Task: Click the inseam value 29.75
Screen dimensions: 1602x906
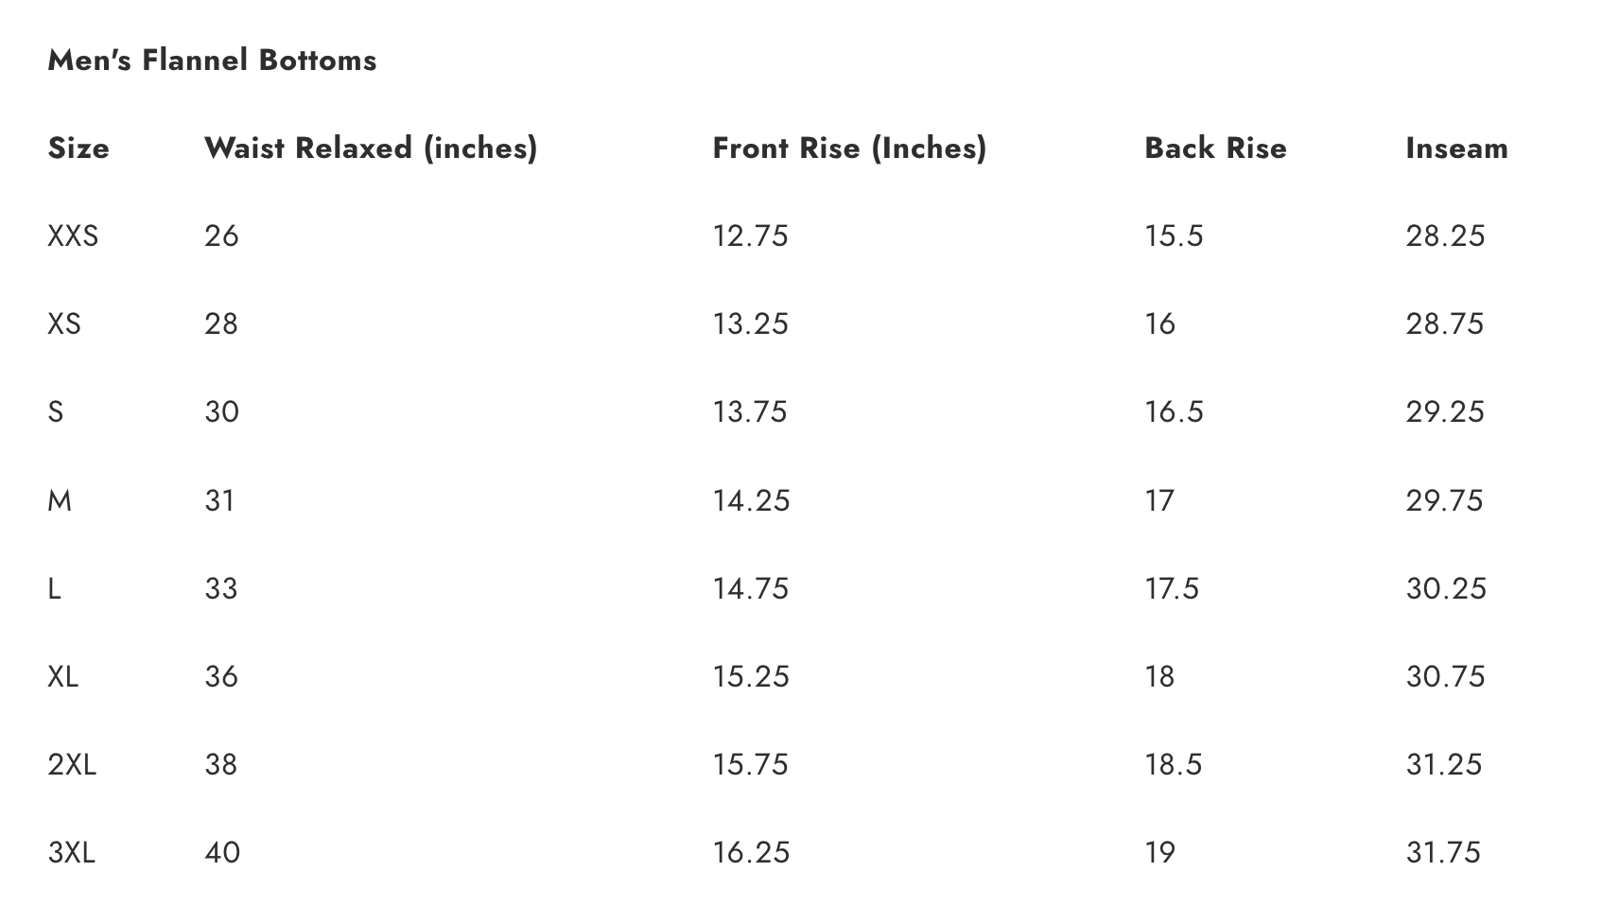Action: click(1444, 500)
